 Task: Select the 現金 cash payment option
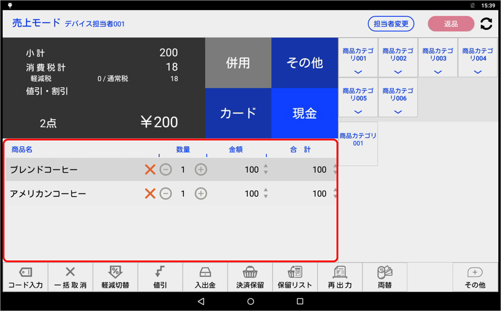click(x=305, y=113)
